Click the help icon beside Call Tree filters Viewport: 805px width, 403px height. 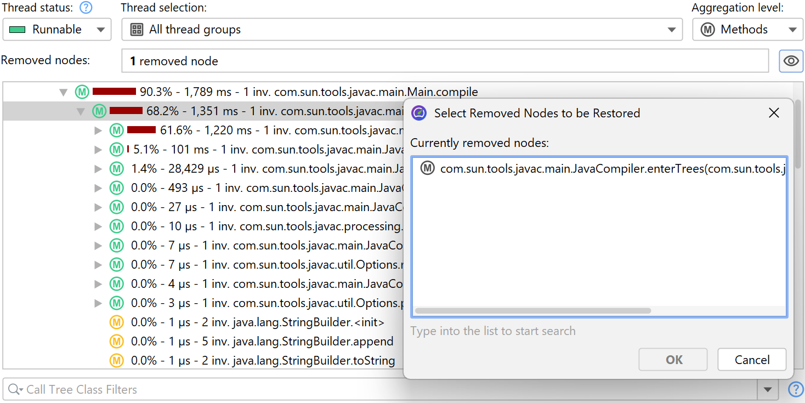(x=795, y=389)
